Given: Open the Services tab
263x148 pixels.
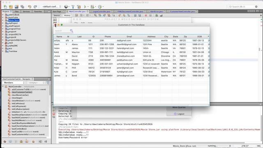Looking at the screenshot, I should 26,12.
